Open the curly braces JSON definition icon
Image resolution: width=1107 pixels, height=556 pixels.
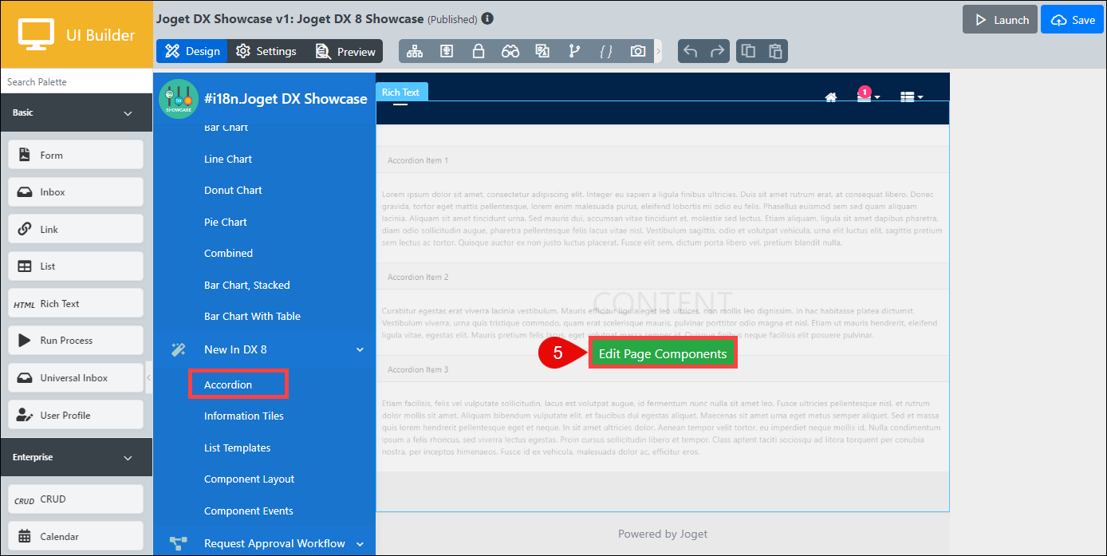coord(606,51)
